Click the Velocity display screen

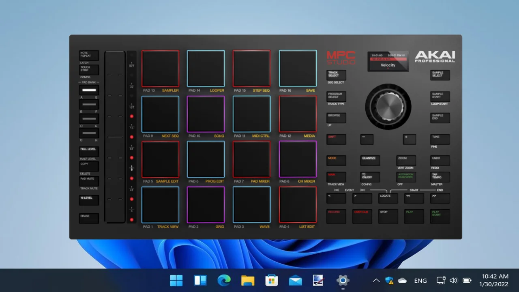[x=388, y=61]
